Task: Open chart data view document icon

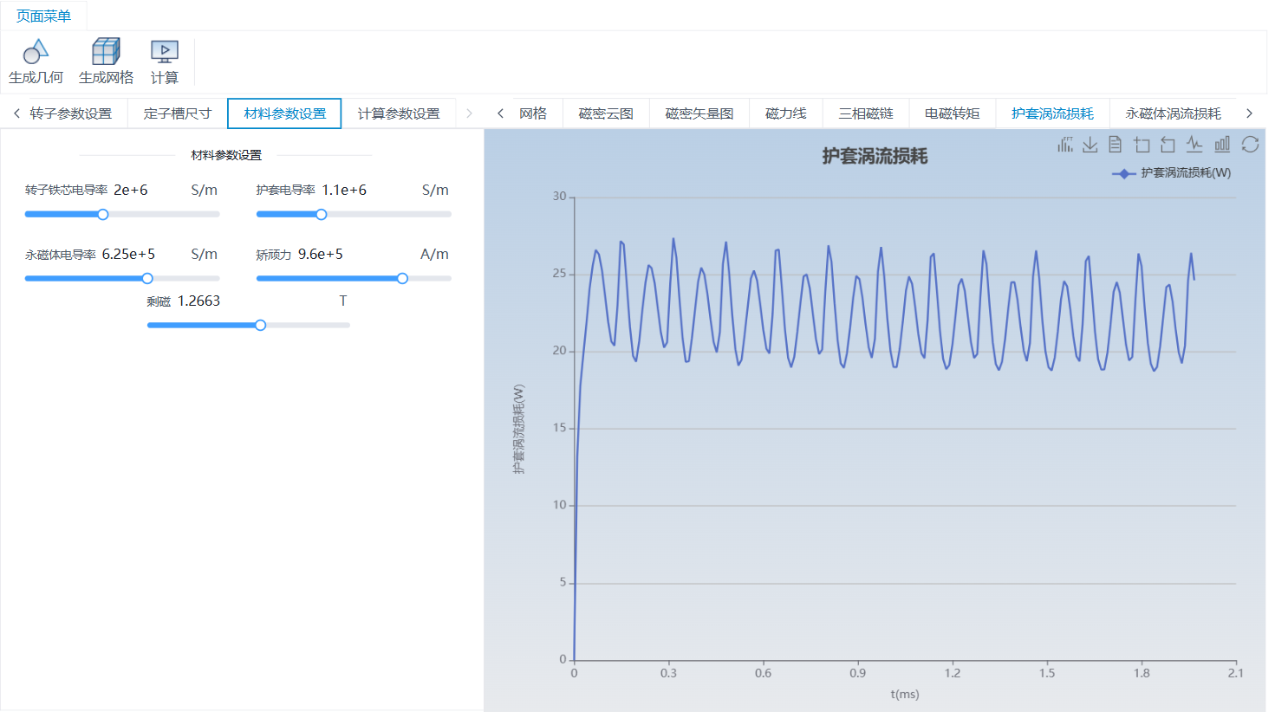Action: (x=1116, y=145)
